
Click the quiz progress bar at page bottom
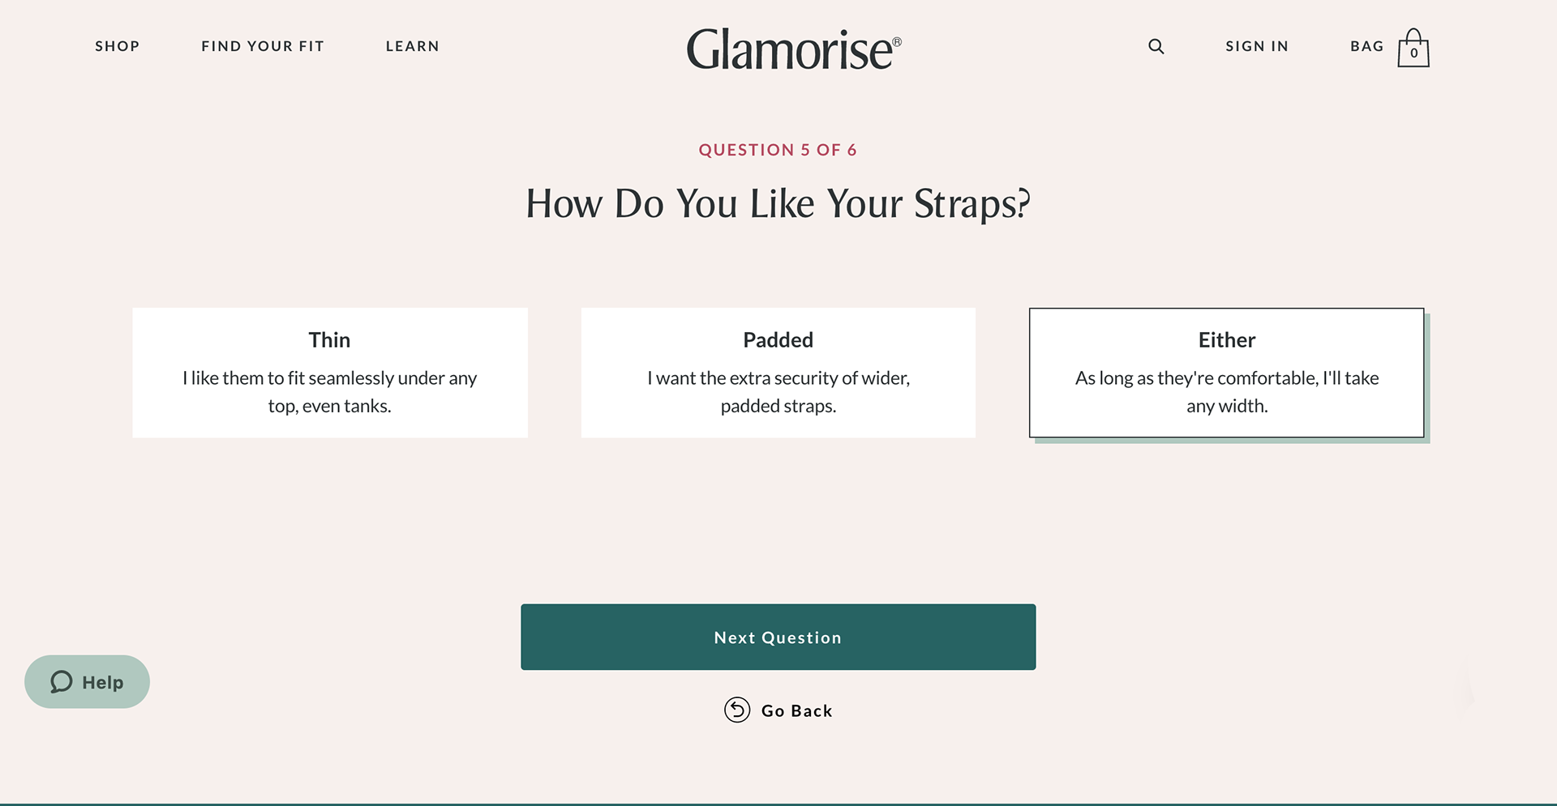[778, 804]
